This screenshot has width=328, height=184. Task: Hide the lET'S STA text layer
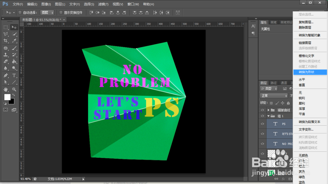click(x=262, y=134)
